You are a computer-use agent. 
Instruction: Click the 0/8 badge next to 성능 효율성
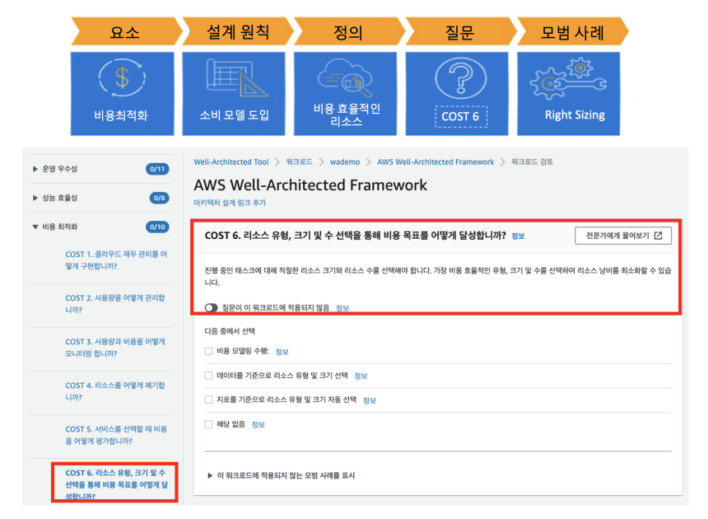[159, 198]
